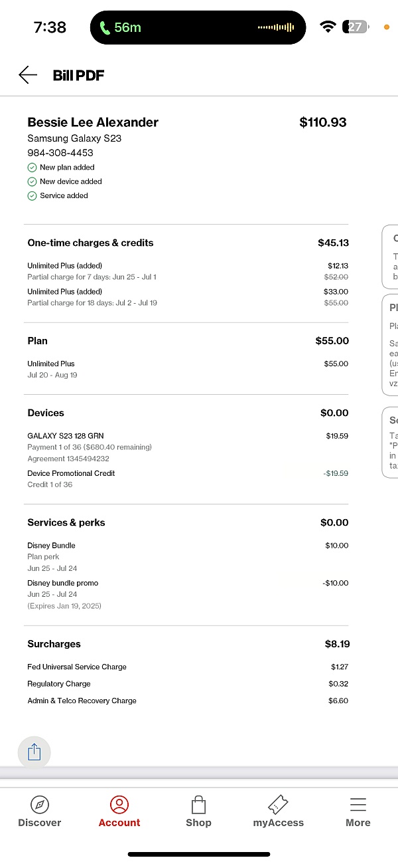Tap the Agreement 1345494232 text
398x864 pixels.
tap(68, 459)
